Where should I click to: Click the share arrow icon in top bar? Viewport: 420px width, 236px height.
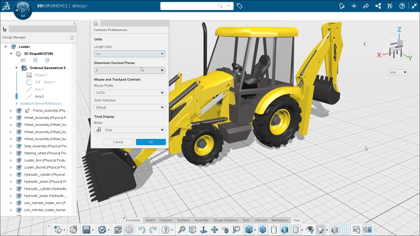(x=366, y=6)
